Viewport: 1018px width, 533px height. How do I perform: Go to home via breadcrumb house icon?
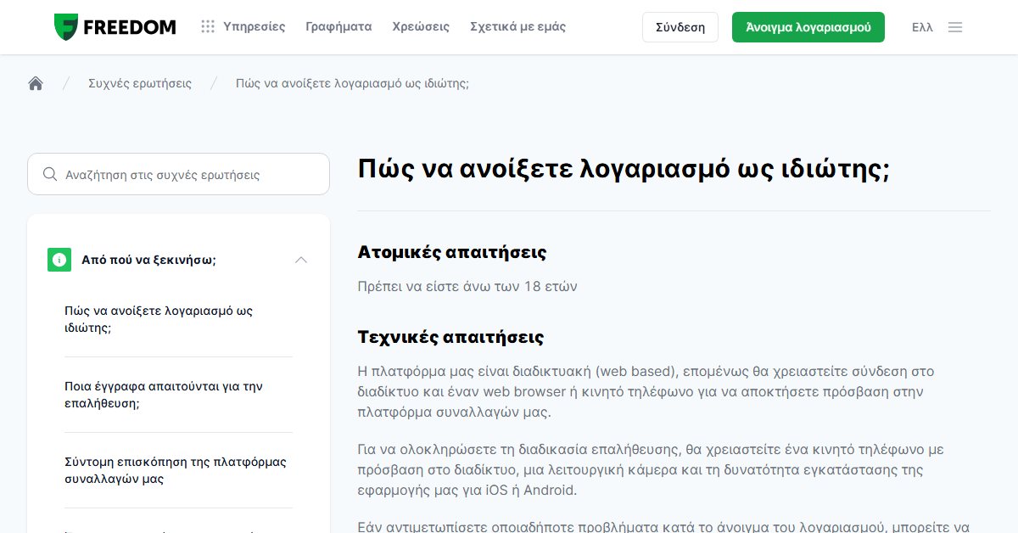[36, 83]
